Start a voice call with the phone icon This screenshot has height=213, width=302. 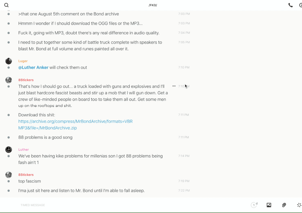pos(290,5)
